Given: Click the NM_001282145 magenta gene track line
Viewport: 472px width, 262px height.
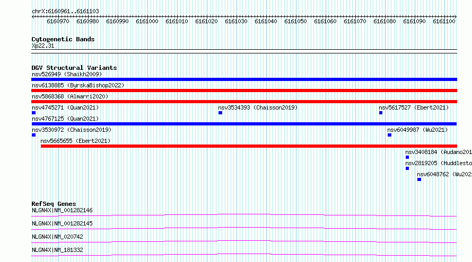Looking at the screenshot, I should coord(244,228).
